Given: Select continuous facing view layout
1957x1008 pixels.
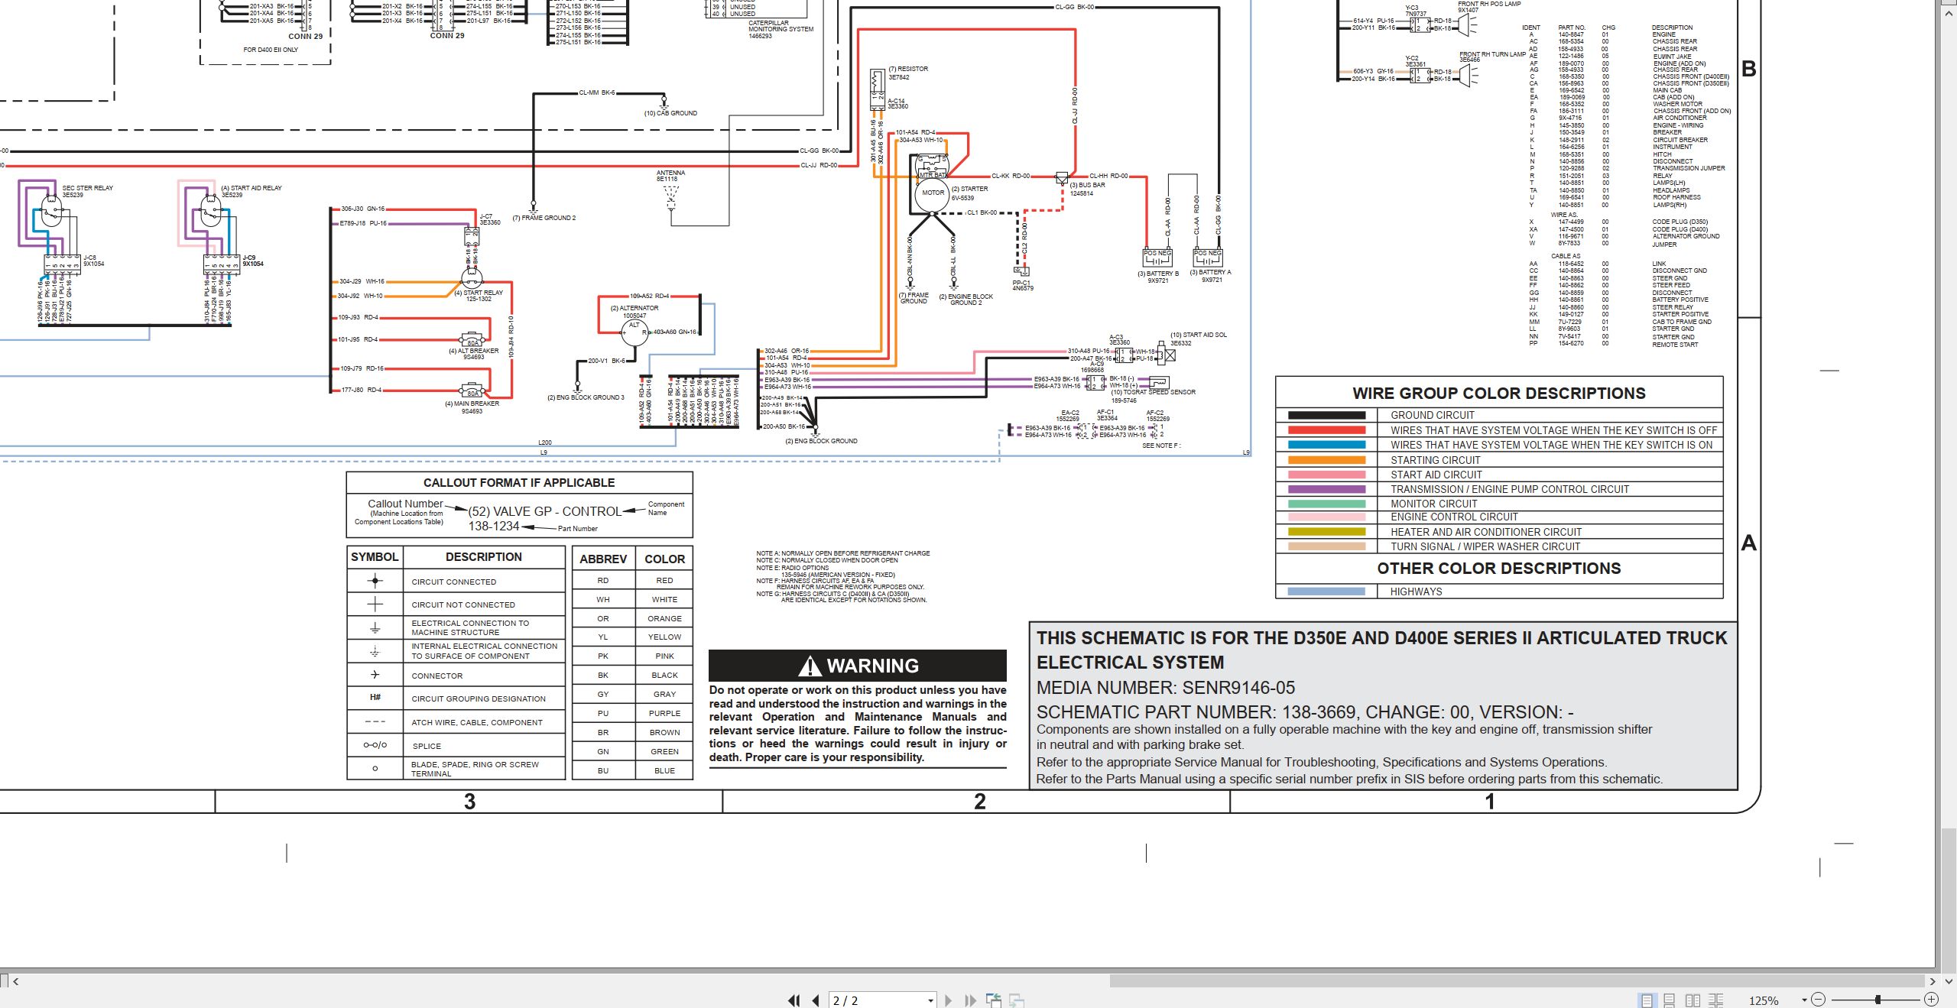Looking at the screenshot, I should [1716, 1000].
